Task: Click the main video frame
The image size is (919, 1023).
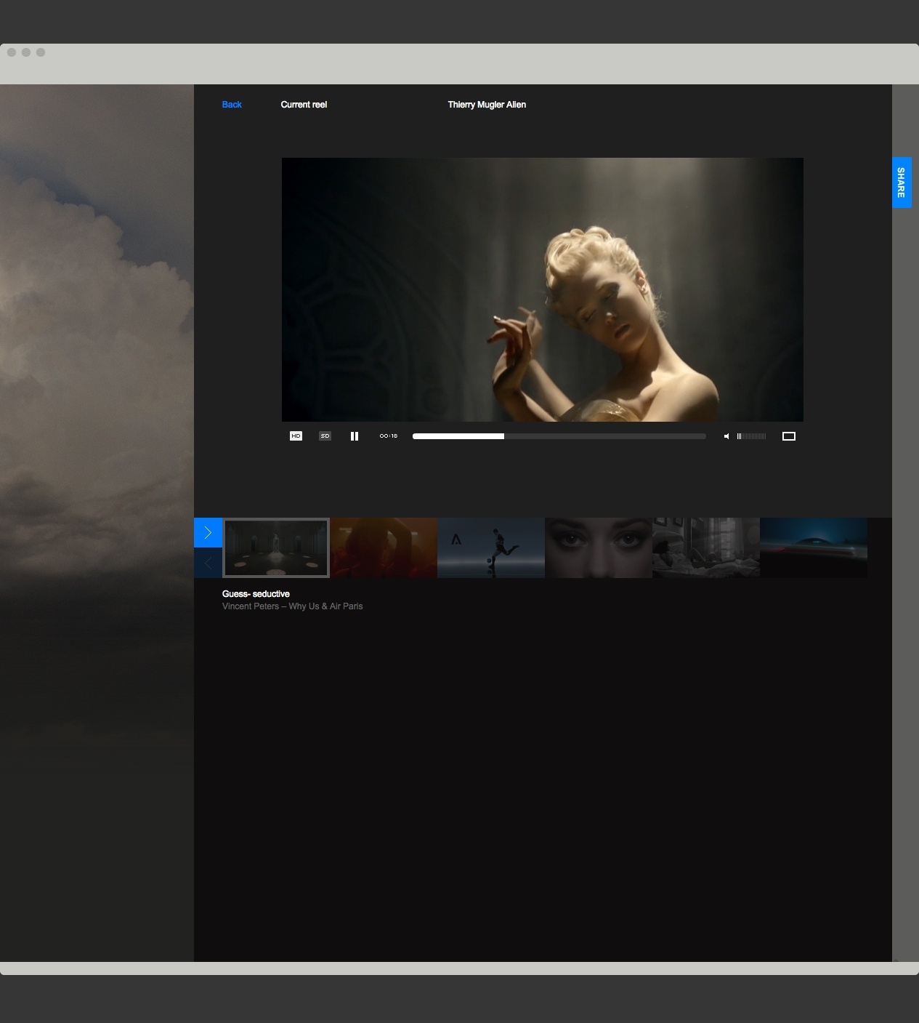Action: tap(543, 289)
